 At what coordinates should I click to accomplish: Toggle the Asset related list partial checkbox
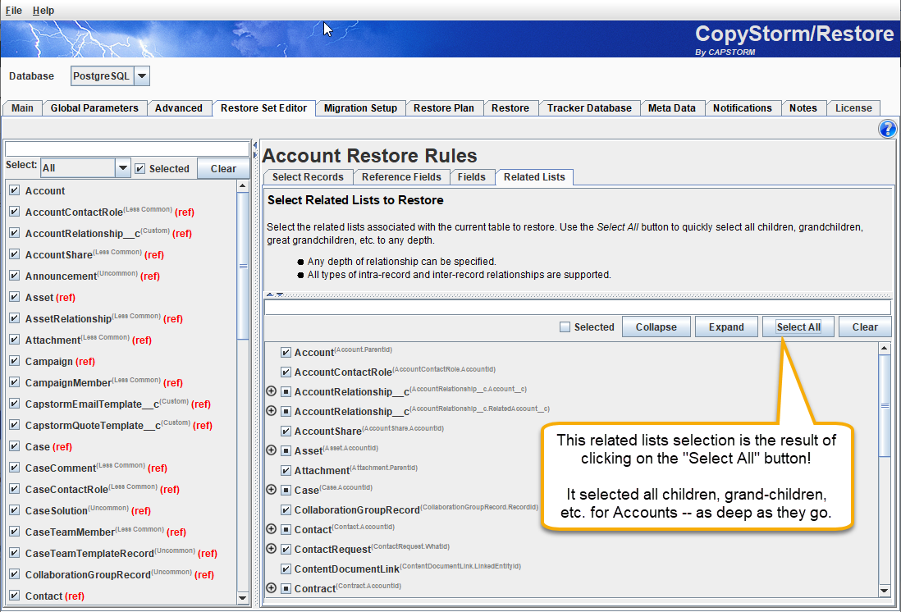point(286,450)
